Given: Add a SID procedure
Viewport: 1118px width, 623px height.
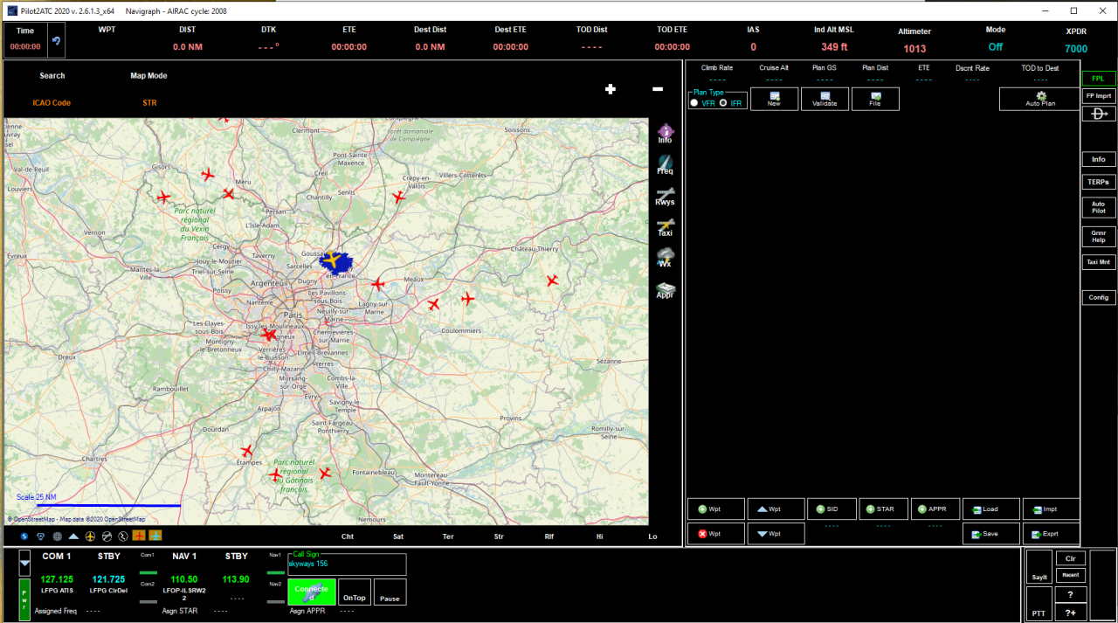Looking at the screenshot, I should [832, 509].
